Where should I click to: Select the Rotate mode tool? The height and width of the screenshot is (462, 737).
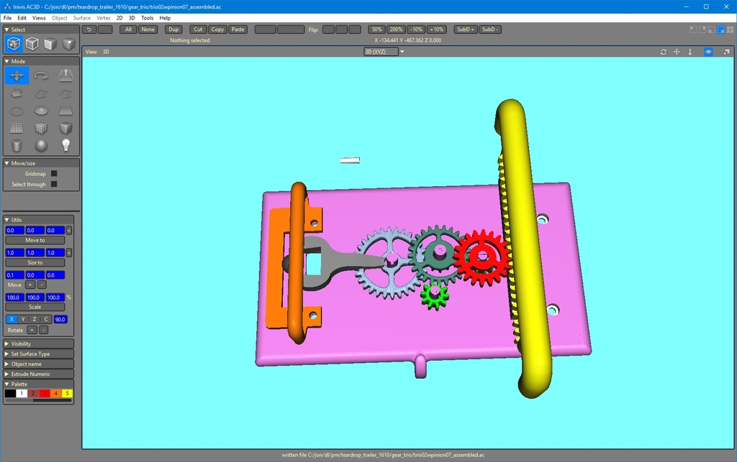click(41, 75)
